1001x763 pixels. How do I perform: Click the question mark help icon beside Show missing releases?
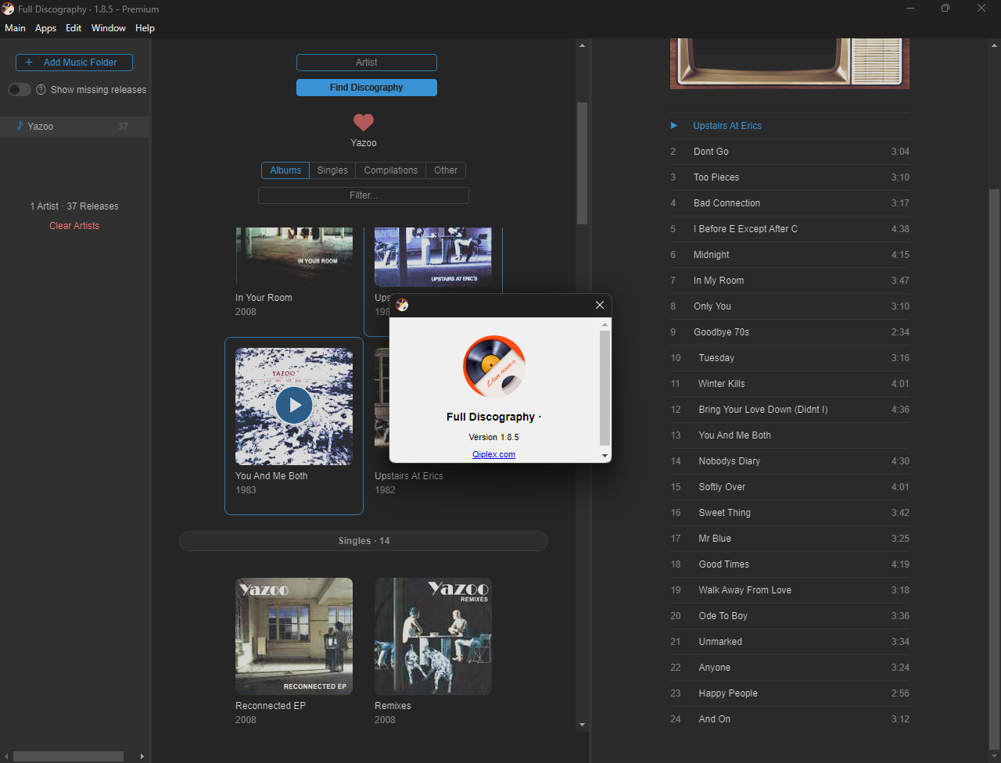pyautogui.click(x=41, y=90)
